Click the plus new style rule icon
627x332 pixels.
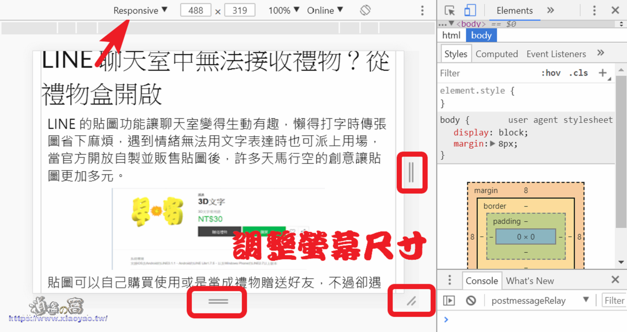point(603,73)
